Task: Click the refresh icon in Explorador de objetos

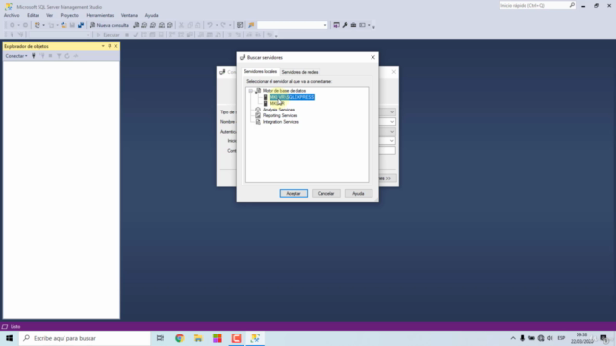Action: (x=67, y=56)
